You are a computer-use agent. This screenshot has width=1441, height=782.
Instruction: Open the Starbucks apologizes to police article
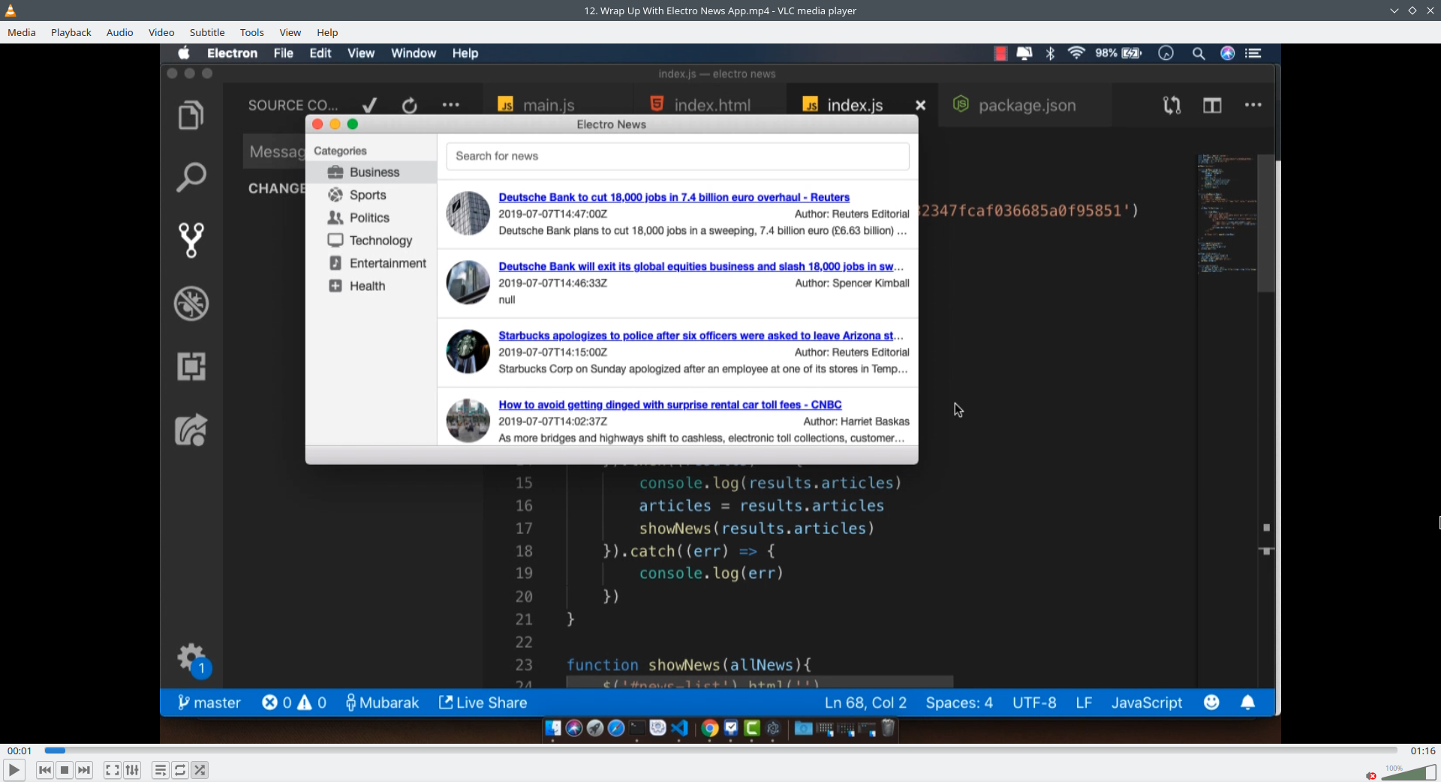click(x=701, y=336)
